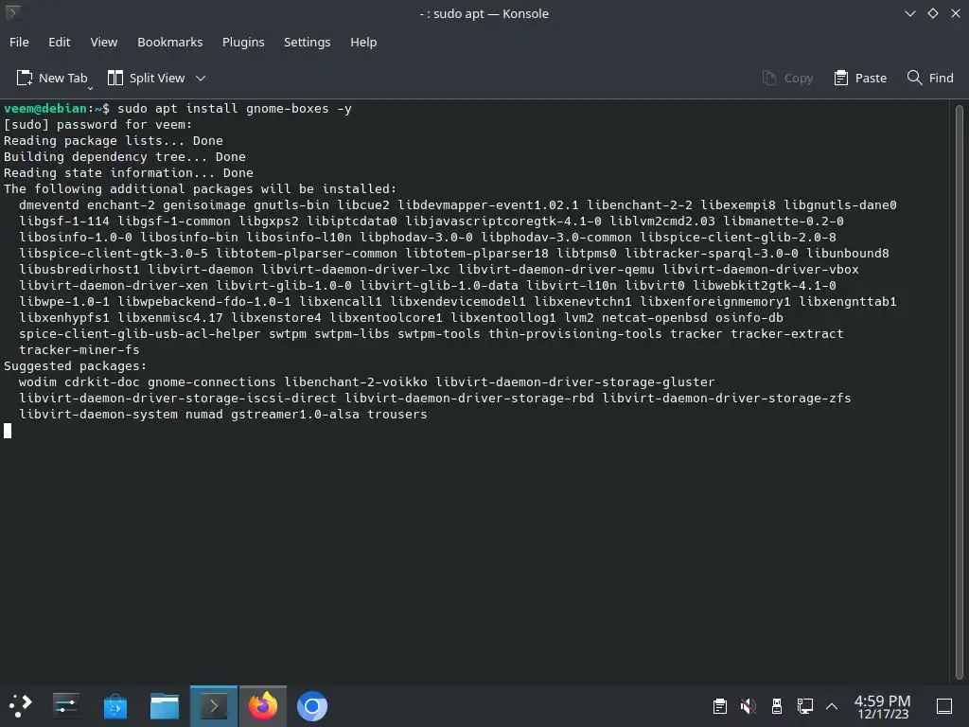Click the New Tab icon
Image resolution: width=969 pixels, height=727 pixels.
point(24,78)
